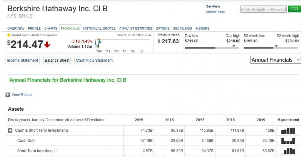Click the 5-year trend column header

pos(288,120)
